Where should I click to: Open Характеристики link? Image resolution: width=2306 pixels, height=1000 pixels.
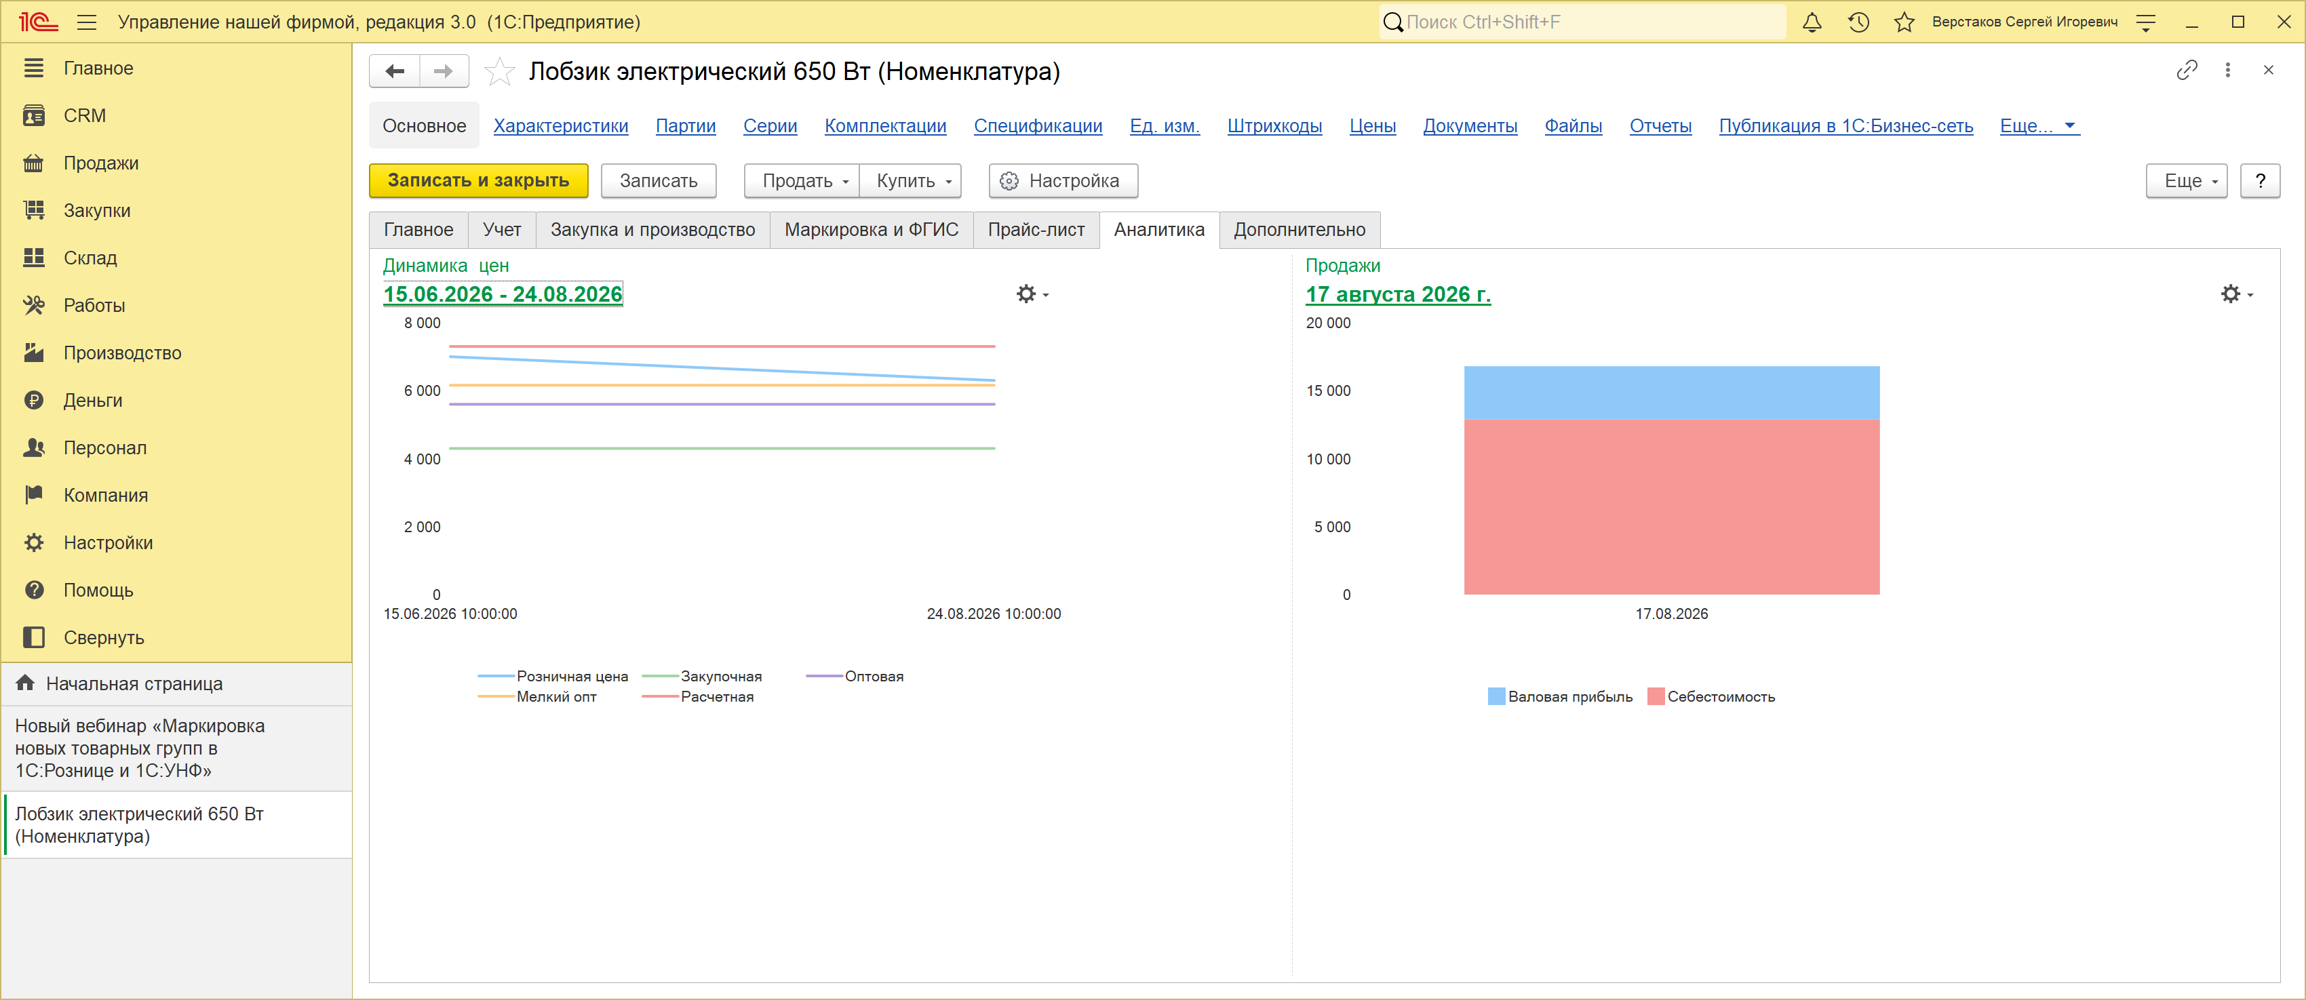coord(560,126)
